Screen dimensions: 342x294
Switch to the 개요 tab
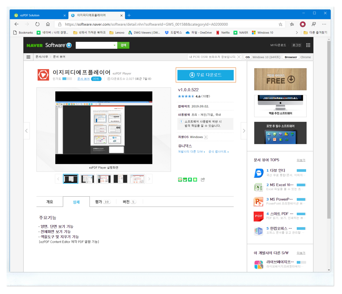[50, 202]
